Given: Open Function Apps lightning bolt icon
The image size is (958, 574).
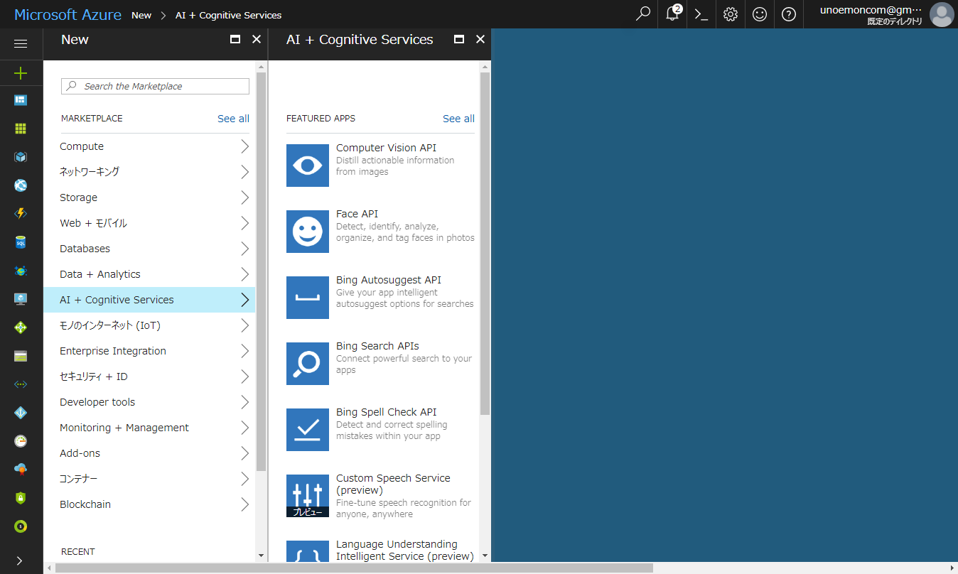Looking at the screenshot, I should [21, 214].
